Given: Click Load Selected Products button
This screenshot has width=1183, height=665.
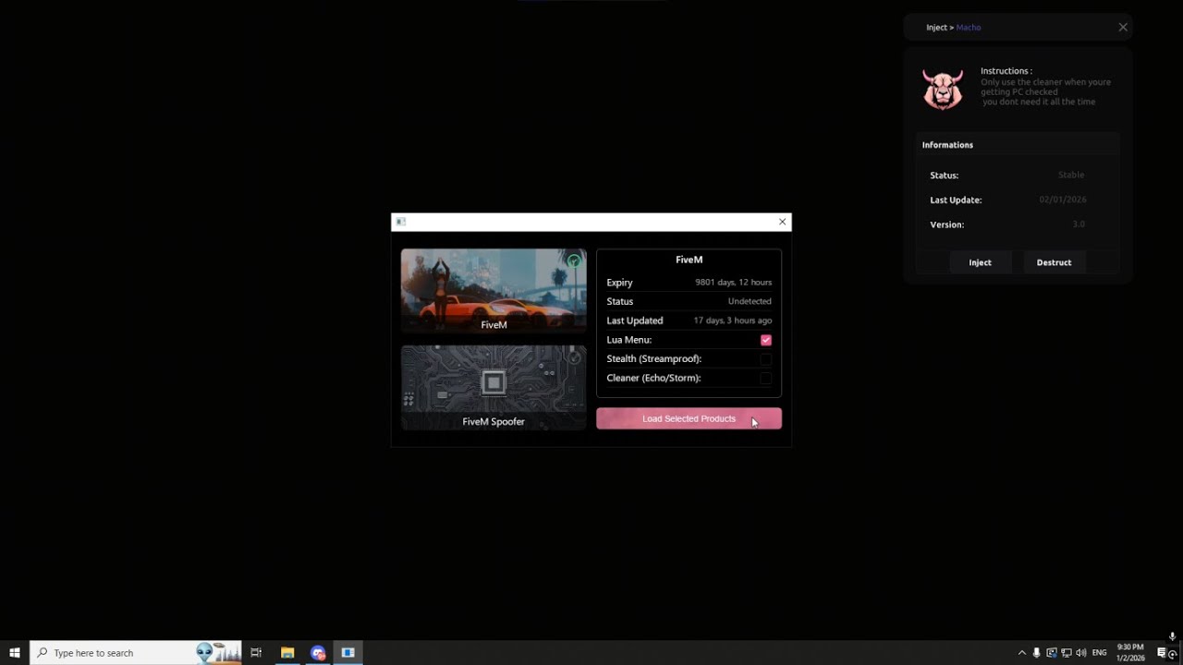Looking at the screenshot, I should [689, 418].
